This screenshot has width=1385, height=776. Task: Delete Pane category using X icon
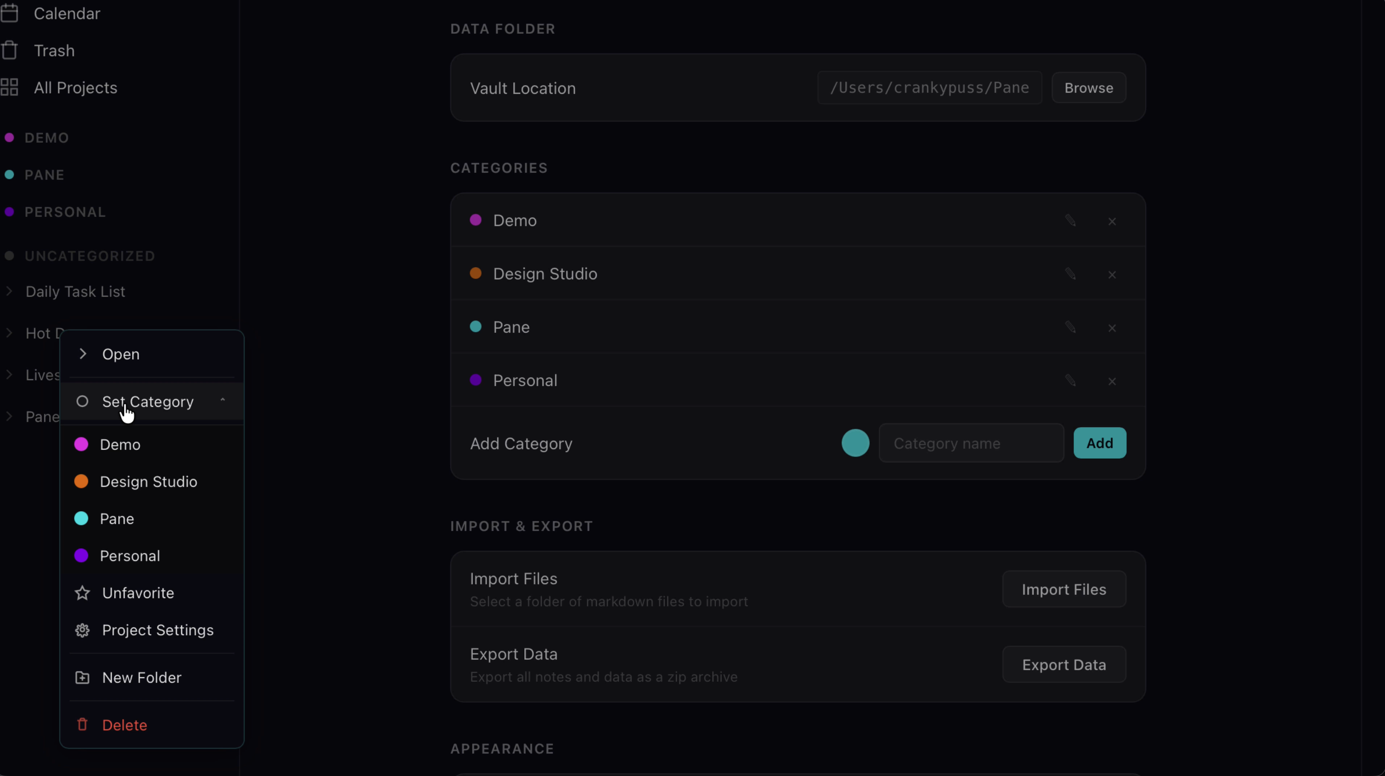(x=1112, y=328)
